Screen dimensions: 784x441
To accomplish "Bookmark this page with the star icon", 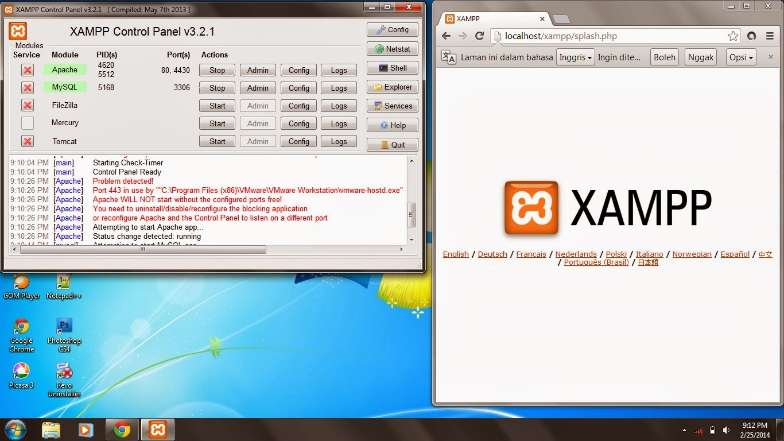I will [x=733, y=36].
